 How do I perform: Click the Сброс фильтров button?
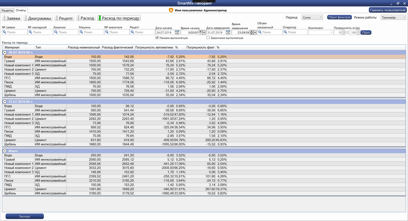tap(339, 17)
